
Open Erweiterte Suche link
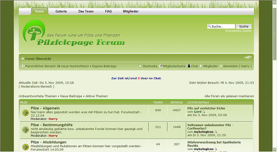[x=238, y=31]
